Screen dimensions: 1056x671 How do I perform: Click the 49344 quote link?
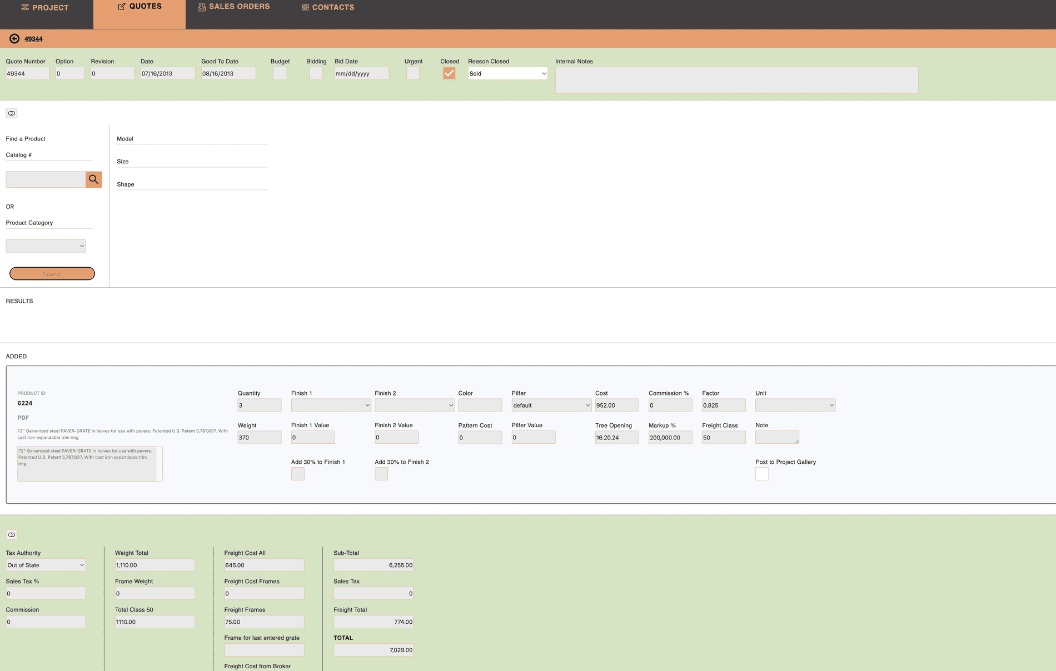click(x=33, y=39)
